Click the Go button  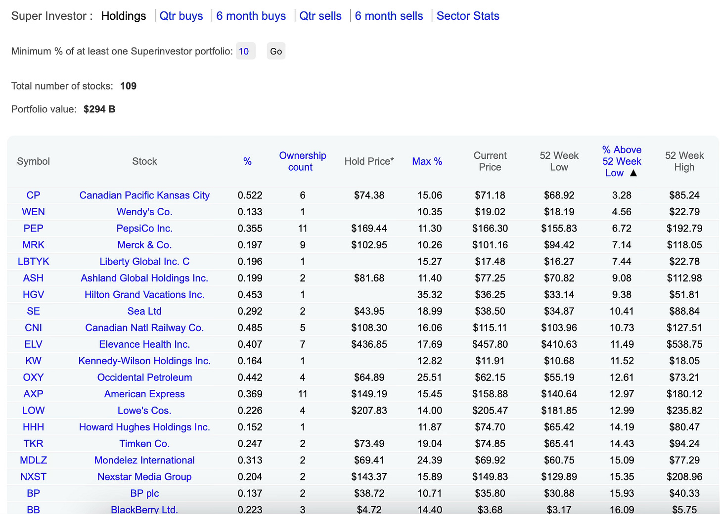tap(276, 51)
